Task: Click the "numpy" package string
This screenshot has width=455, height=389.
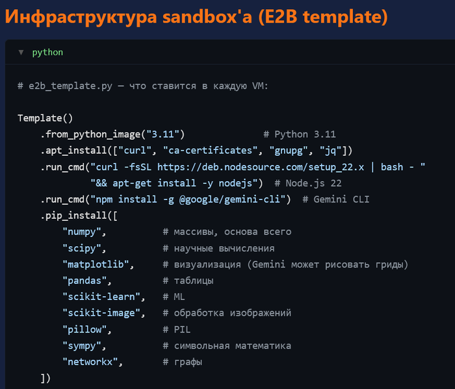Action: [82, 232]
